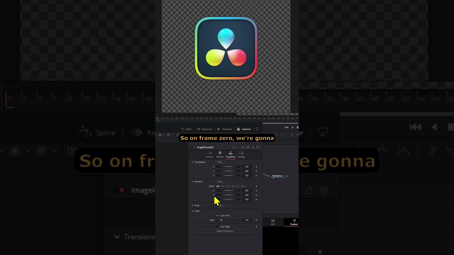
Task: Click the Import Transform button
Action: coord(225,231)
